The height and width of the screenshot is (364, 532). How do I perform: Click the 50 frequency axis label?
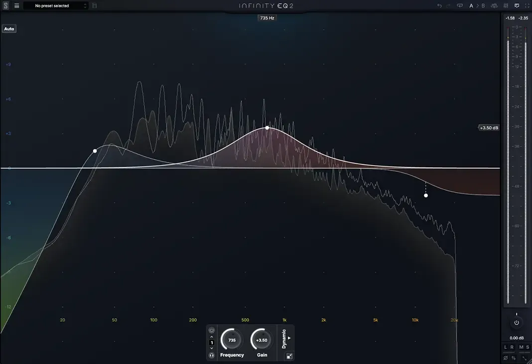115,320
